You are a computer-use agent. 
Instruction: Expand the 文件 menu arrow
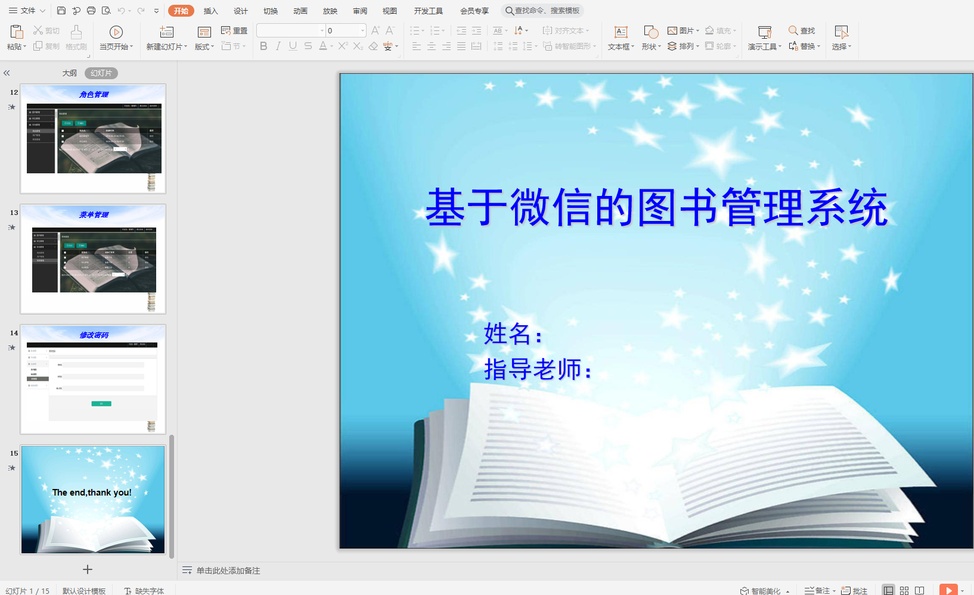pyautogui.click(x=43, y=11)
